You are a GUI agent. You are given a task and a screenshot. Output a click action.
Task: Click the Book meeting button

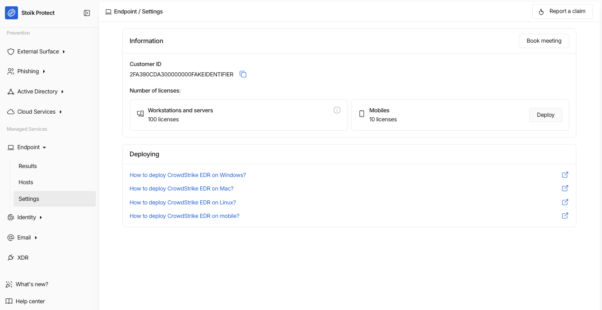click(544, 41)
